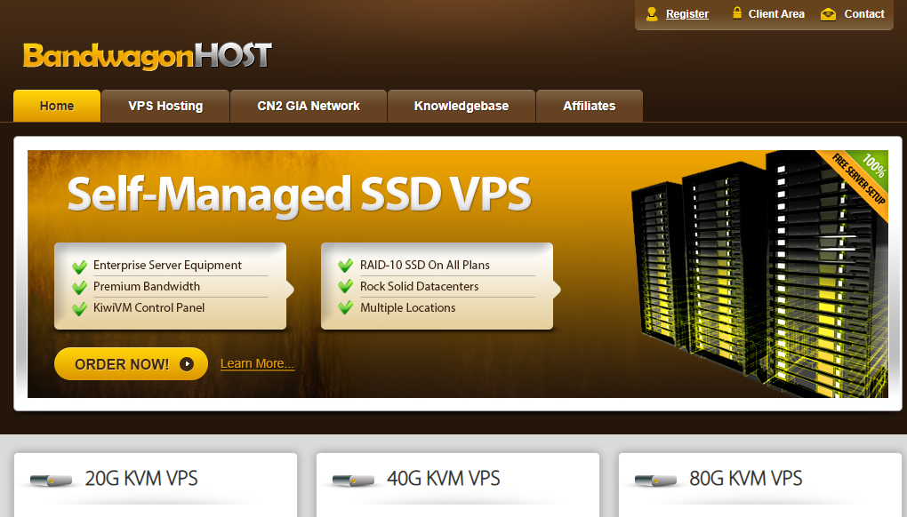907x517 pixels.
Task: Open the Affiliates tab
Action: click(589, 106)
